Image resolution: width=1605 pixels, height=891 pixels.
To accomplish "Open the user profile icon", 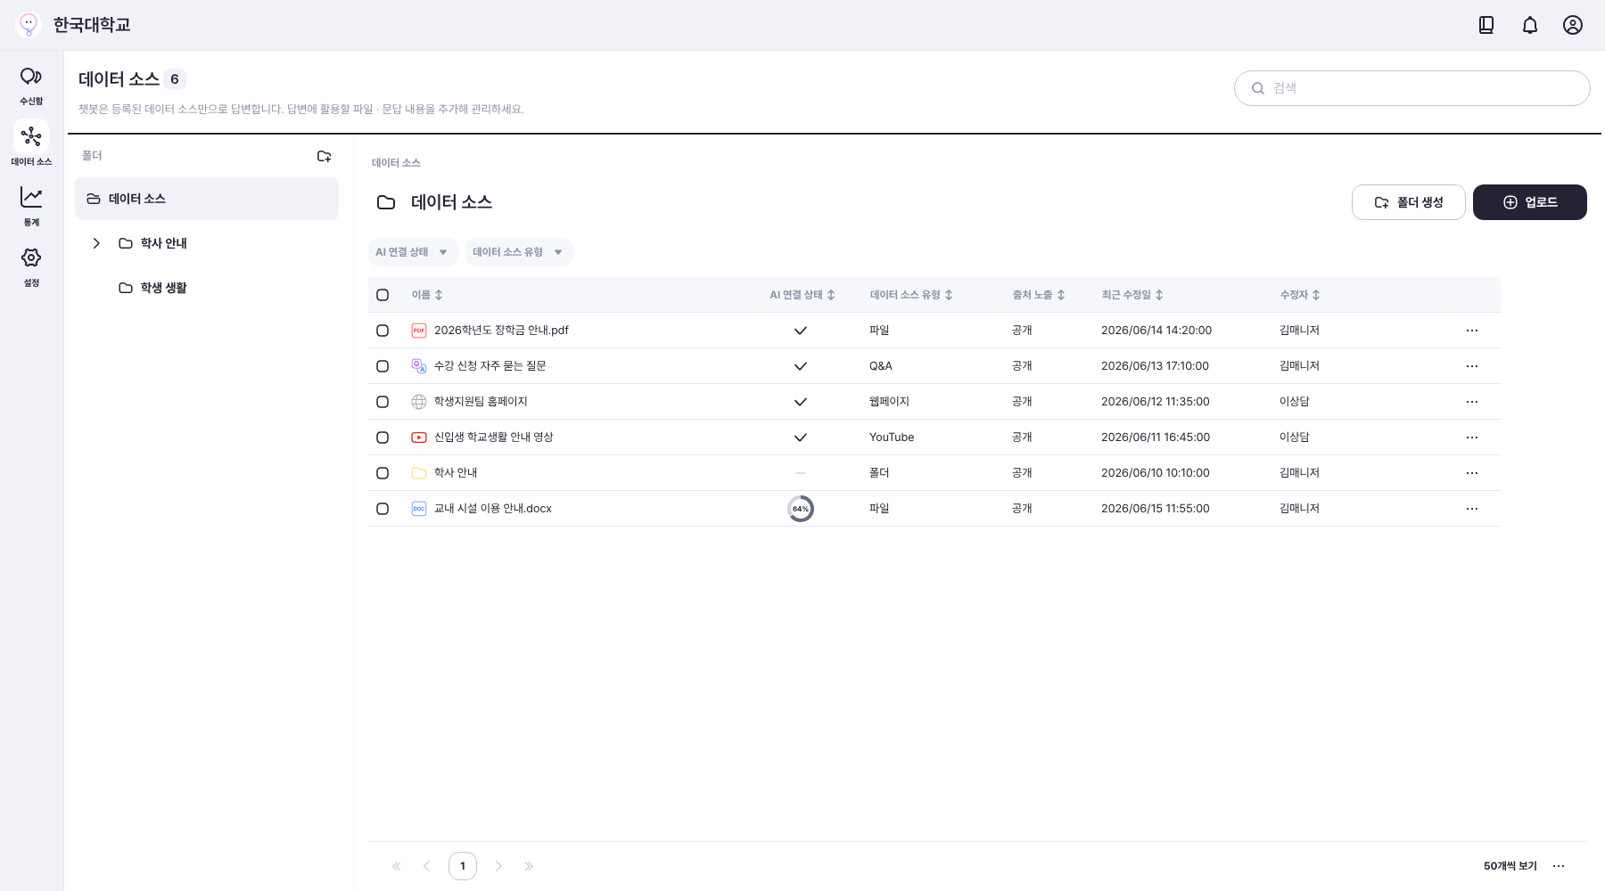I will 1573,25.
